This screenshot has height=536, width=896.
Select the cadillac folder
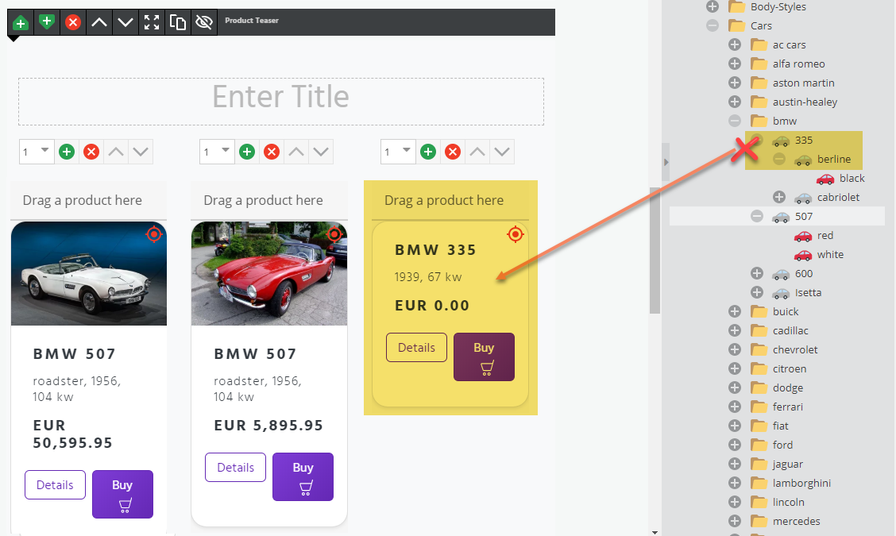(x=790, y=330)
